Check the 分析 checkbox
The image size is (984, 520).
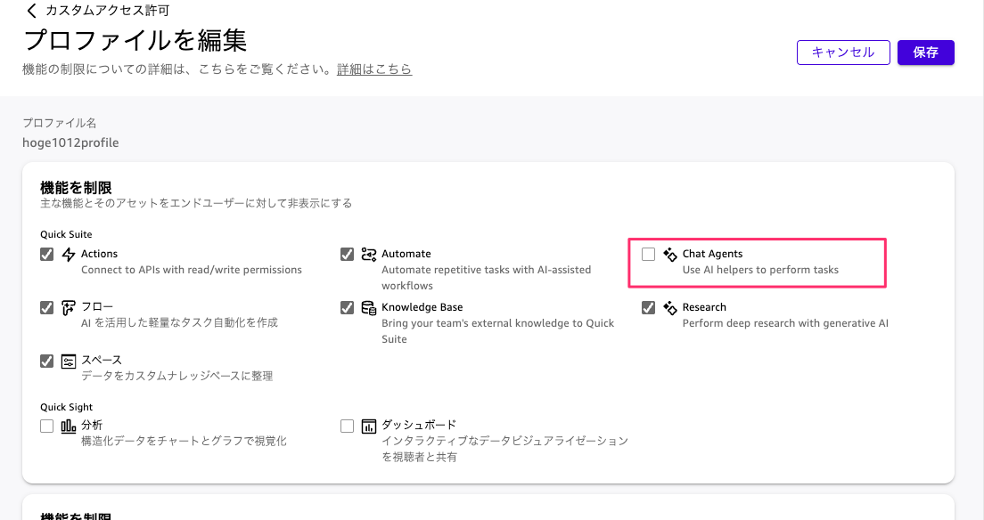point(47,426)
